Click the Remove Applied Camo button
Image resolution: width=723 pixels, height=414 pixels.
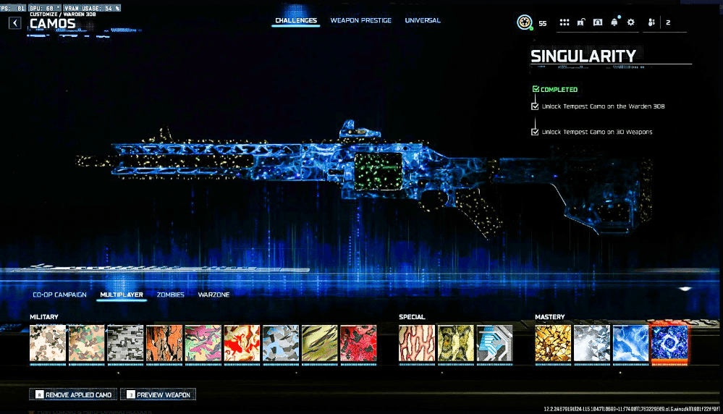coord(72,394)
